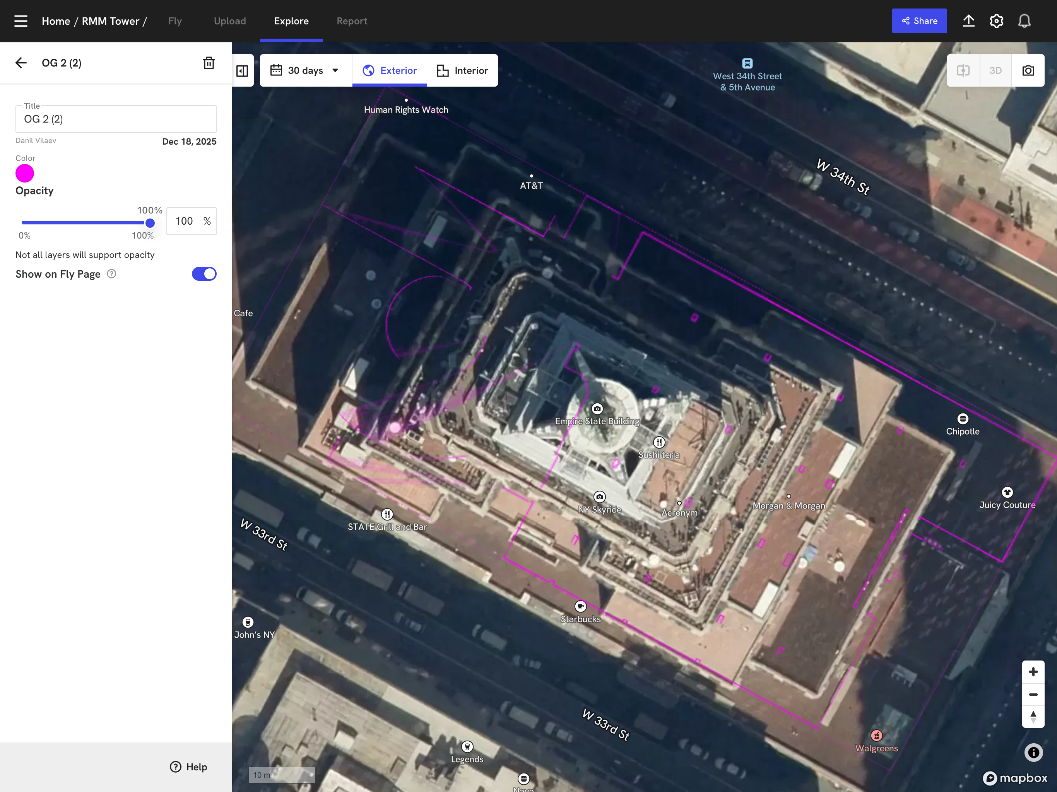Open the Show on Fly Page help tooltip

111,274
